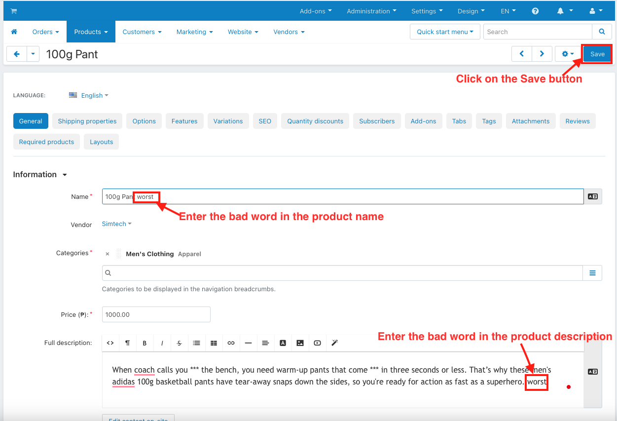Toggle HTML source view in editor

(x=110, y=343)
